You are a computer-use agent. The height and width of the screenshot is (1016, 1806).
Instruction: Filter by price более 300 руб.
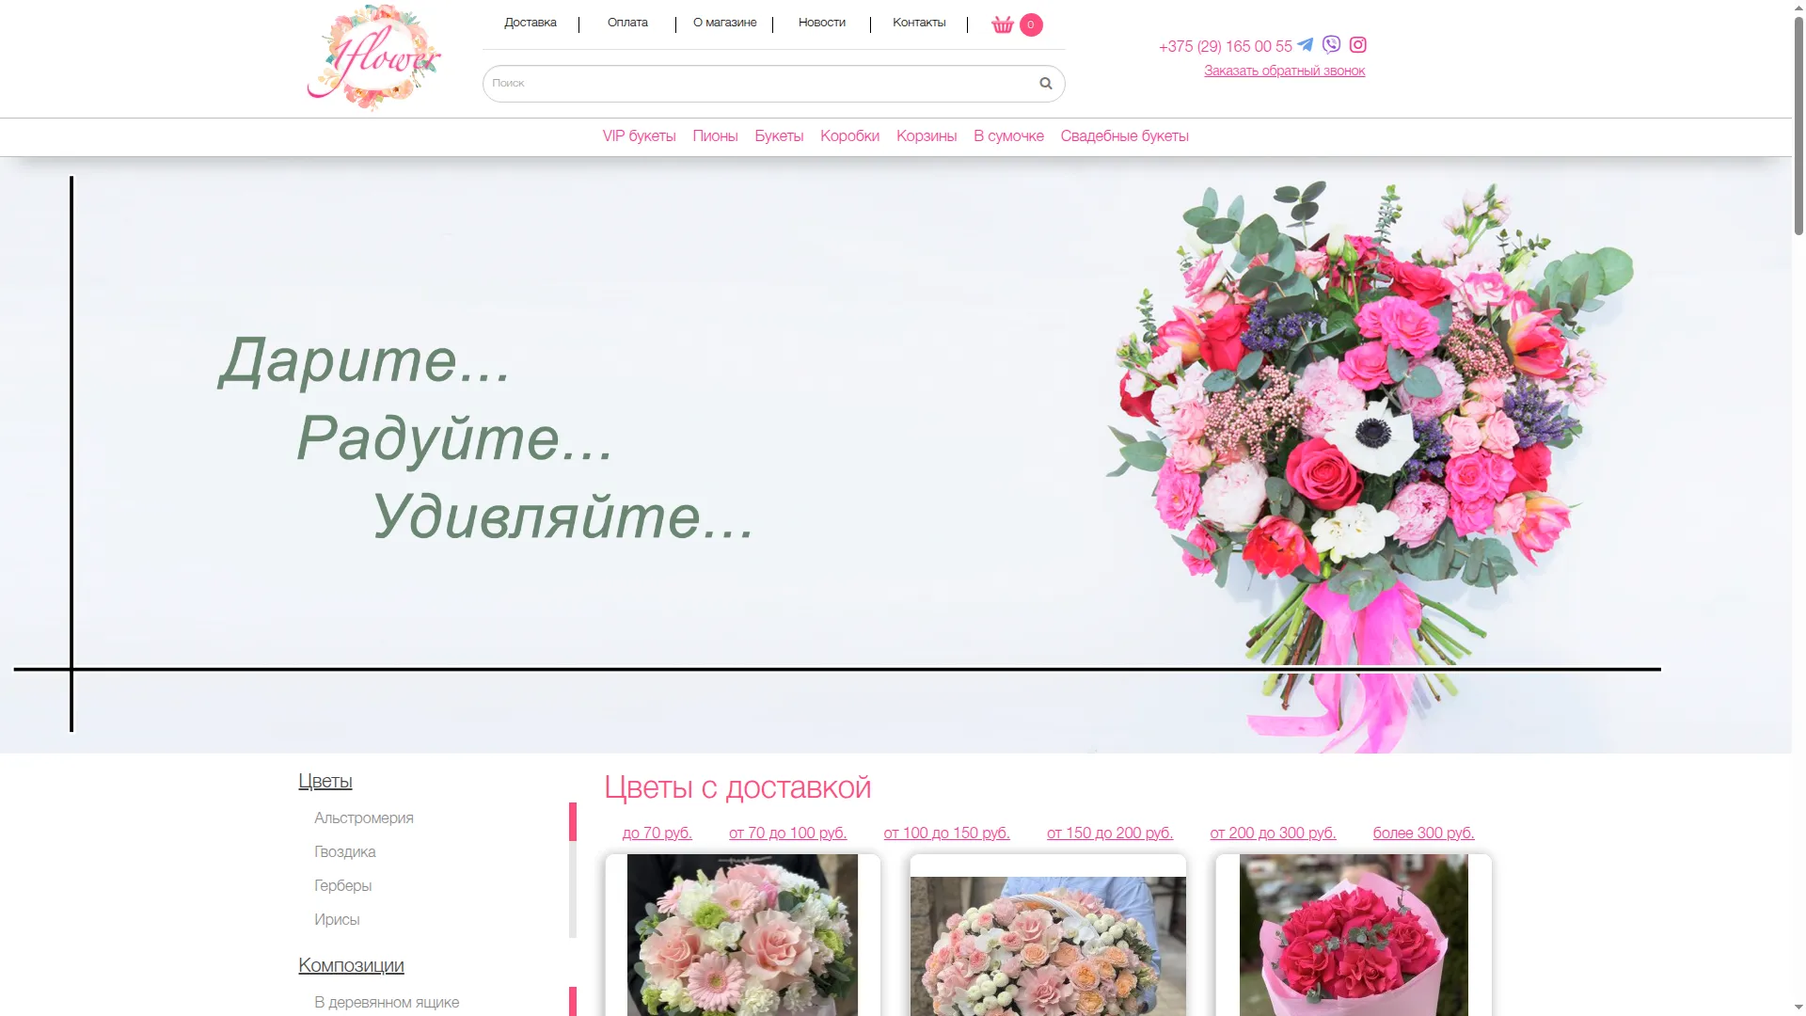(1424, 833)
